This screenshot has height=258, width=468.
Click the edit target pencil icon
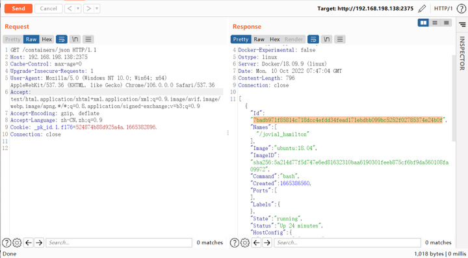click(422, 8)
